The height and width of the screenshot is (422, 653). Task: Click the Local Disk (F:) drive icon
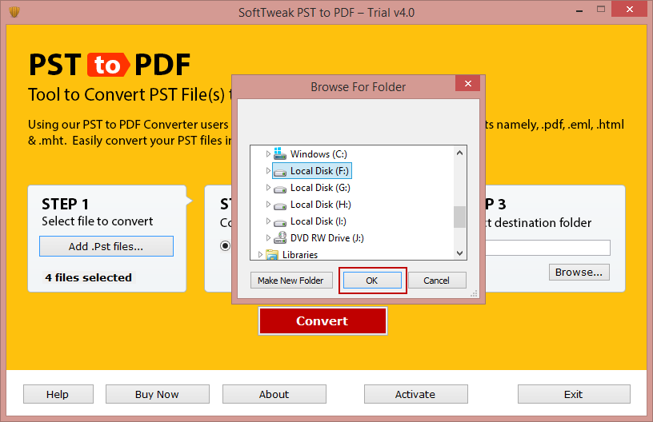coord(279,171)
